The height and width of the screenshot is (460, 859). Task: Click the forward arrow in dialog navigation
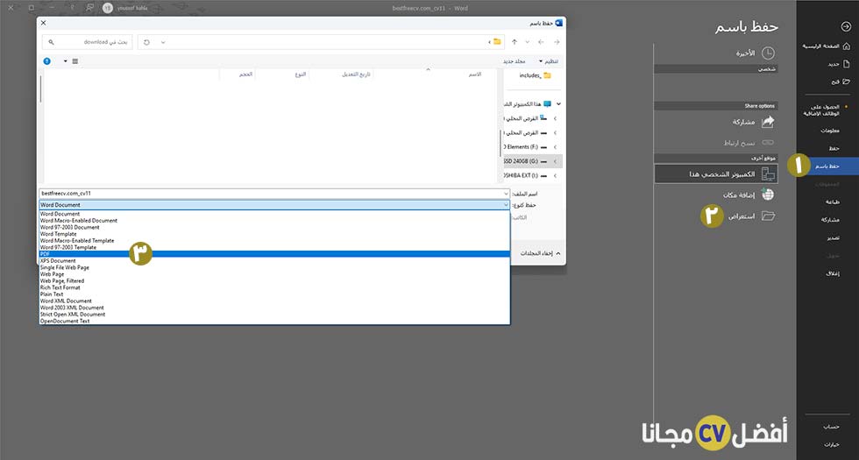(557, 42)
